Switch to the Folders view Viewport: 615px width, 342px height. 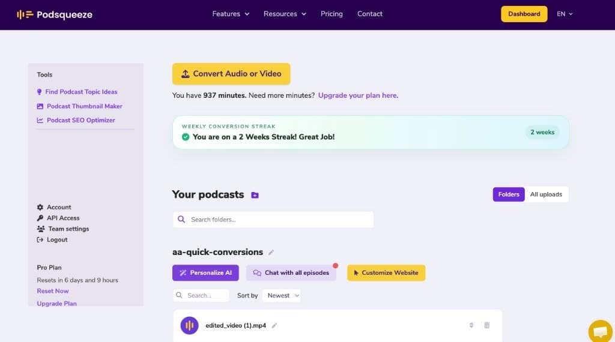tap(508, 194)
